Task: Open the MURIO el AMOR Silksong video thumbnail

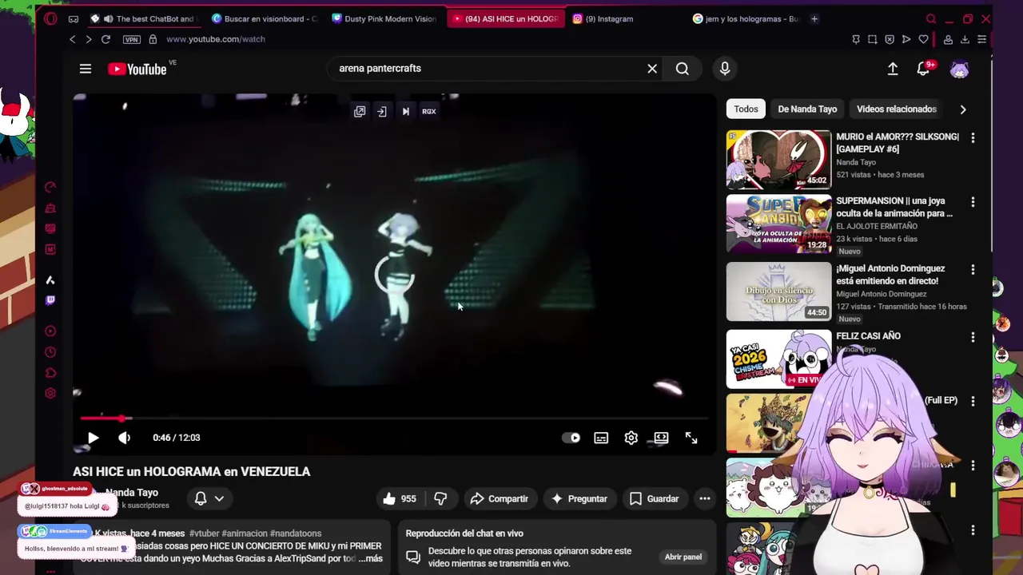Action: coord(778,160)
